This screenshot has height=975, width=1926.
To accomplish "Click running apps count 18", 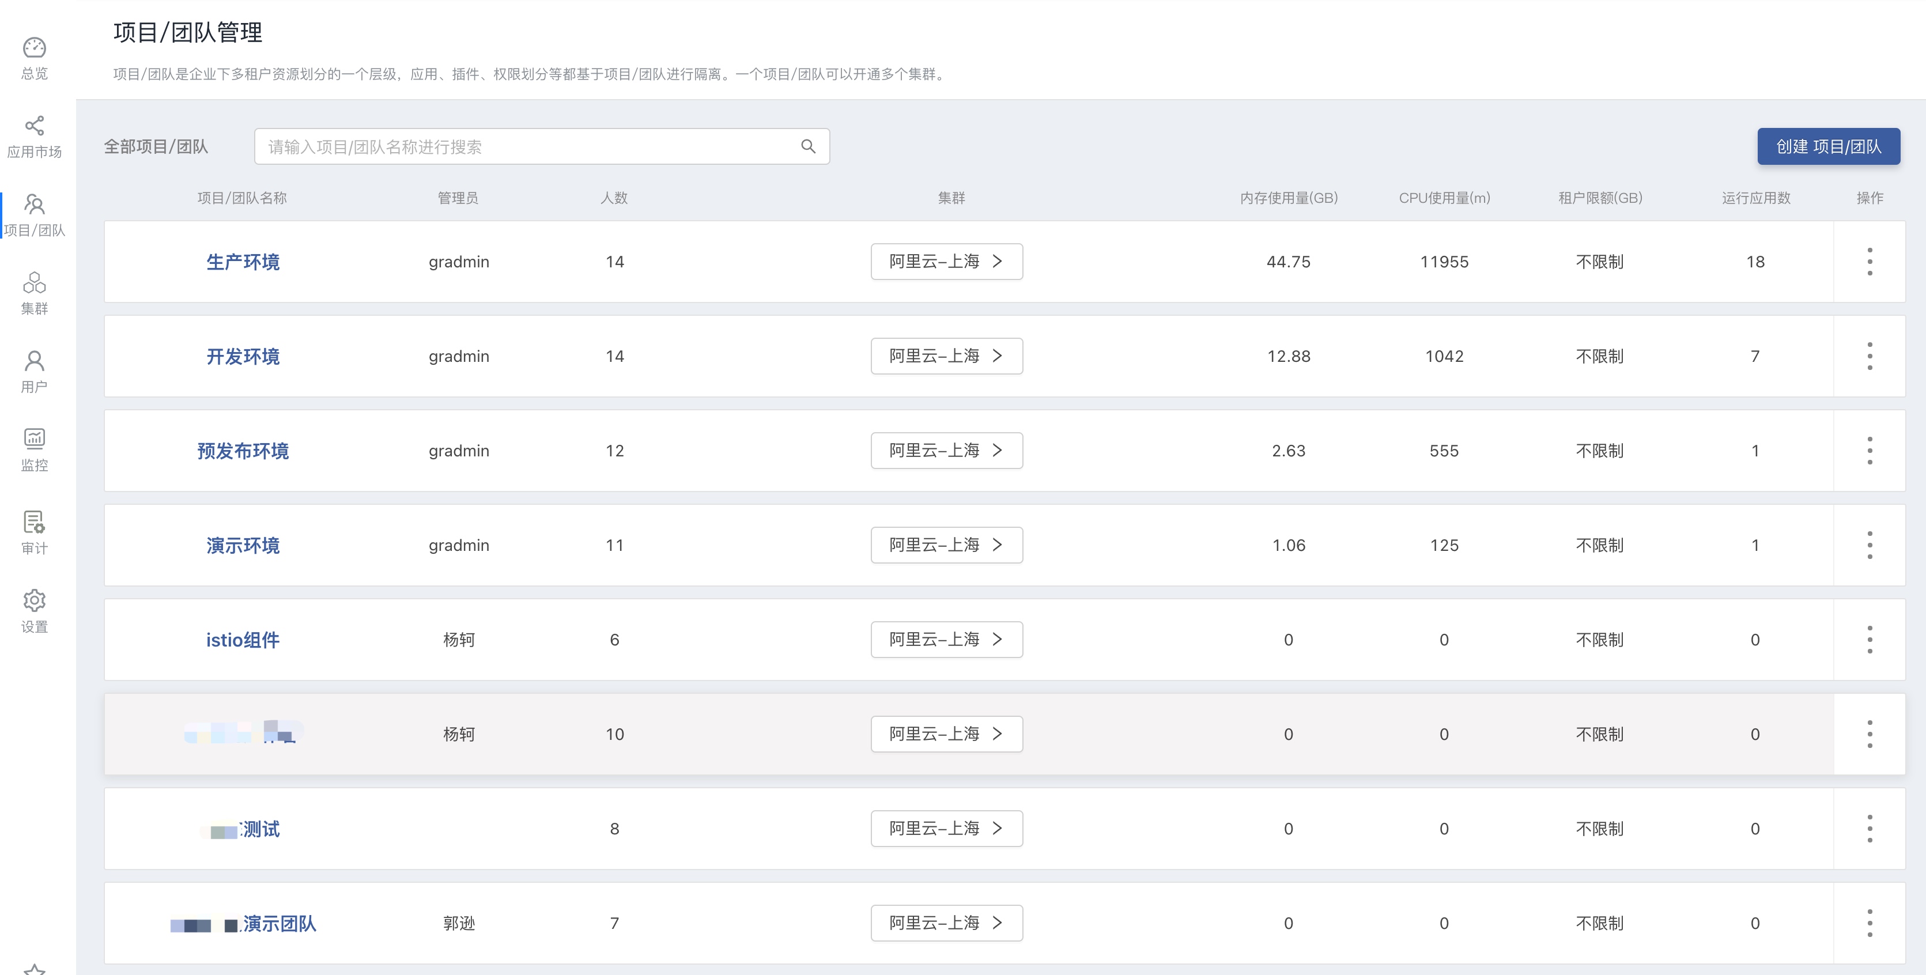I will 1755,262.
